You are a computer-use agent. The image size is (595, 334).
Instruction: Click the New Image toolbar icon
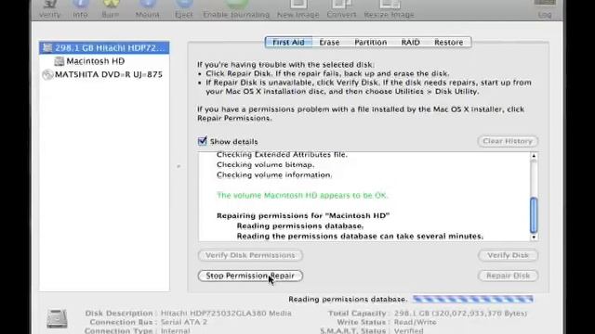298,5
